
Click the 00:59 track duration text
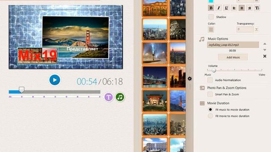click(232, 51)
